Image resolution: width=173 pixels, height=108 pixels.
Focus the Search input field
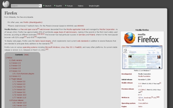(25, 6)
